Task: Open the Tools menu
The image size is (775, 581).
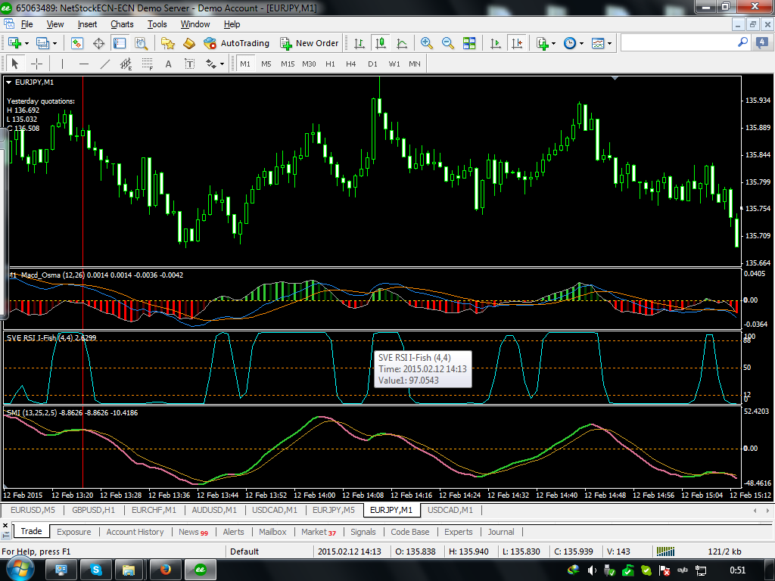Action: pyautogui.click(x=157, y=24)
